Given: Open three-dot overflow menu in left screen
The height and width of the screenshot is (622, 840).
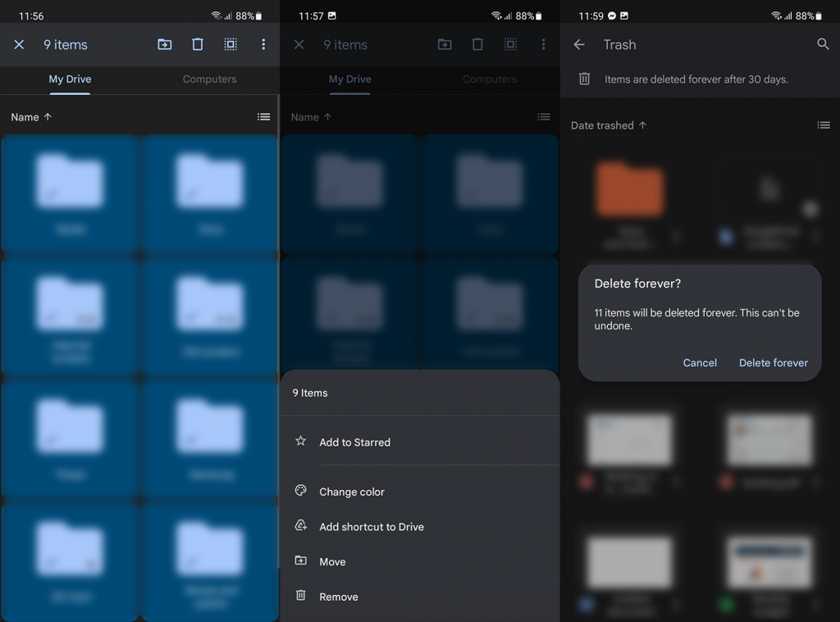Looking at the screenshot, I should pos(263,44).
